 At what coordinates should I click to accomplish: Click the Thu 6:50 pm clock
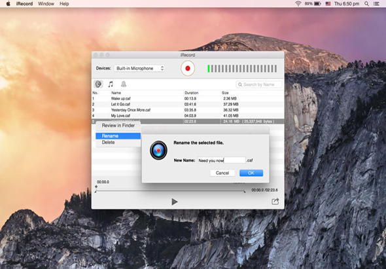click(347, 4)
